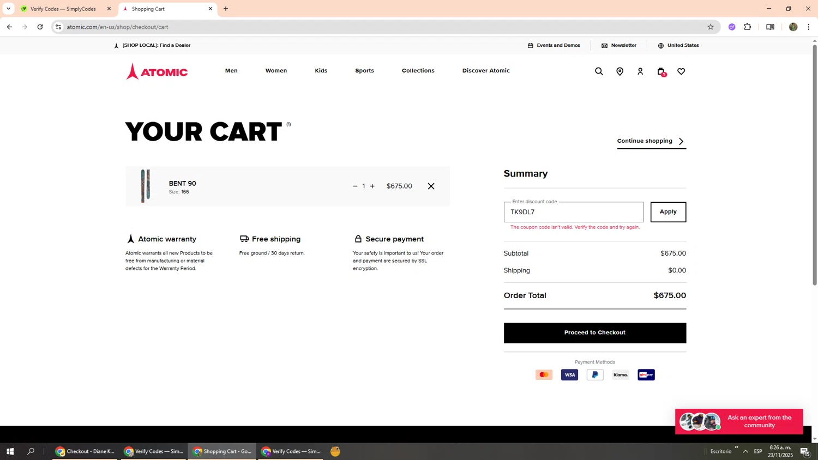The height and width of the screenshot is (460, 818).
Task: Switch to Checkout - Diane K taskbar window
Action: point(85,451)
